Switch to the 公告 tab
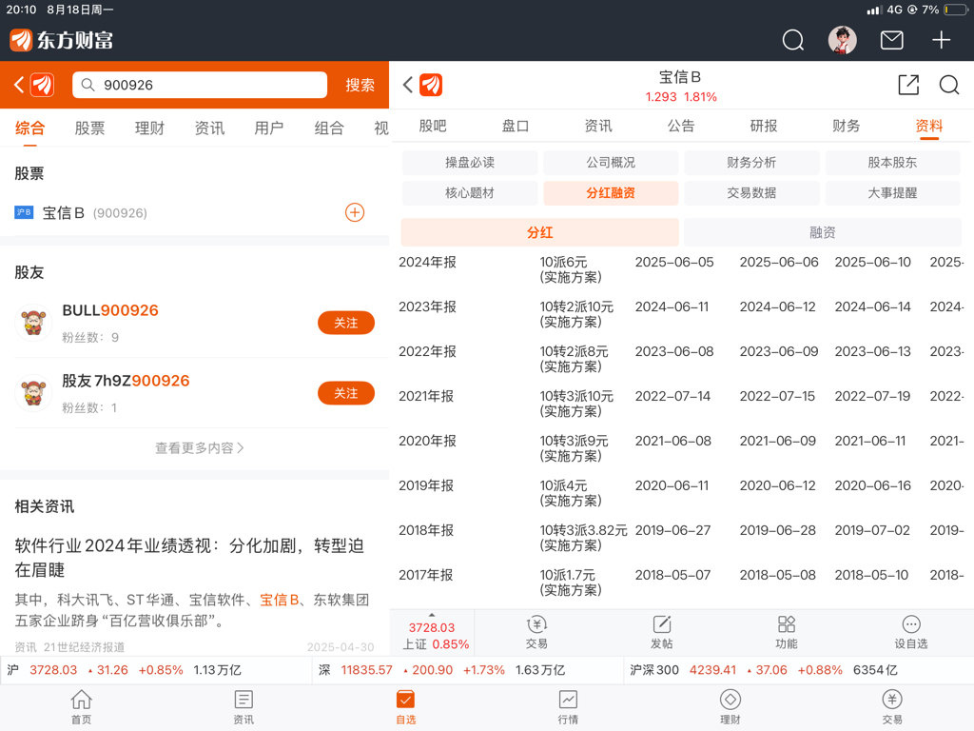This screenshot has width=974, height=731. (681, 127)
